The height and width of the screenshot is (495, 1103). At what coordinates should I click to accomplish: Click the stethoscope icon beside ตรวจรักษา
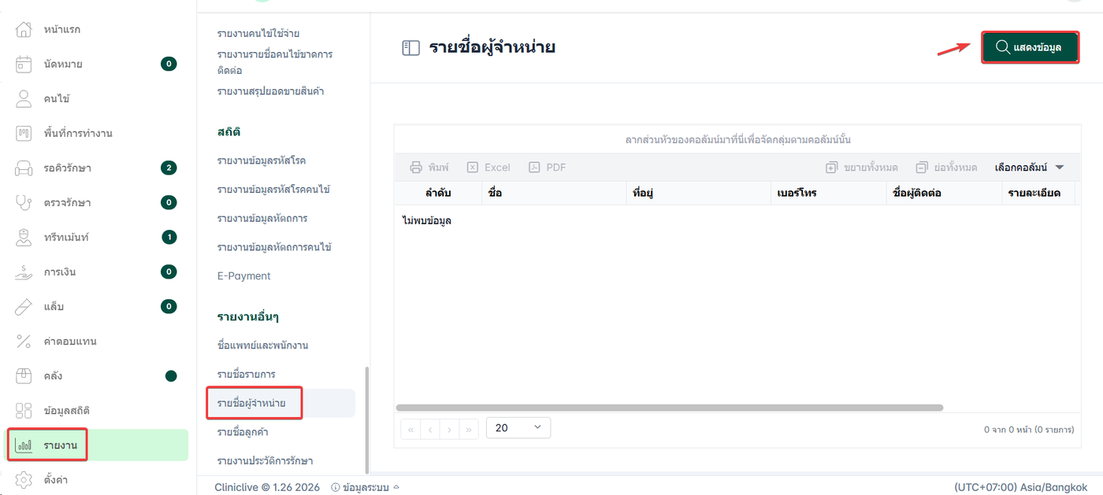[x=24, y=203]
